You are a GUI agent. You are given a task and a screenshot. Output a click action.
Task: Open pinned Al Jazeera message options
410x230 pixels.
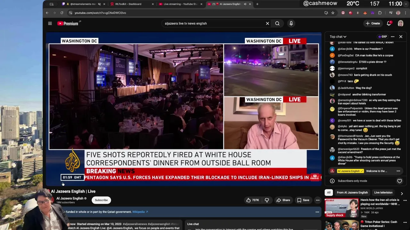(x=398, y=171)
